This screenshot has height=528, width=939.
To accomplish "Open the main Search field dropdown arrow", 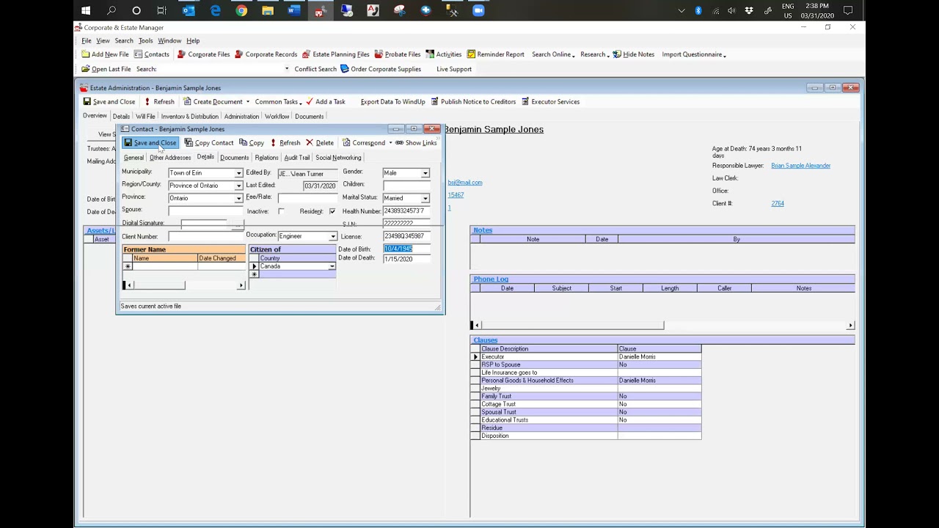I will tap(287, 69).
